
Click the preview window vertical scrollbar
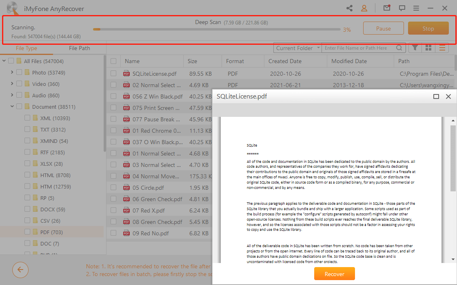click(x=453, y=158)
